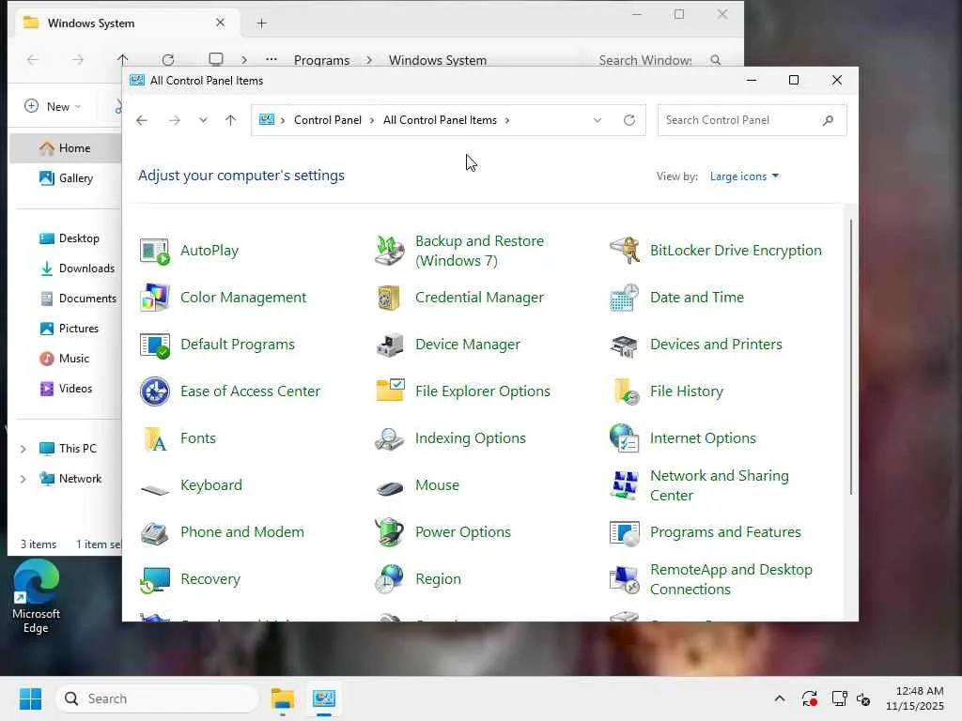Open Pictures in File Explorer sidebar
Image resolution: width=962 pixels, height=721 pixels.
point(69,329)
